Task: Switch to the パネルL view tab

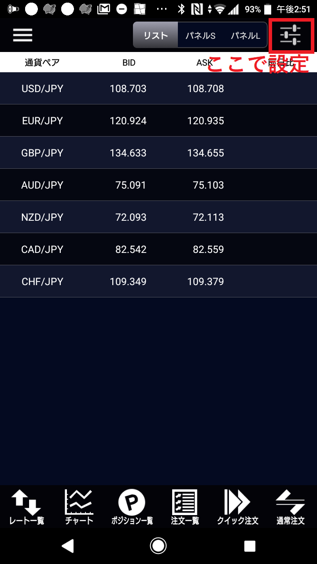Action: [245, 36]
